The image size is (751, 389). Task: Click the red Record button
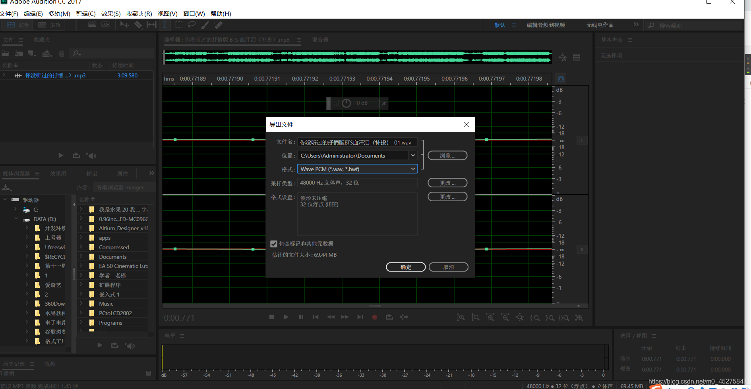pyautogui.click(x=374, y=317)
